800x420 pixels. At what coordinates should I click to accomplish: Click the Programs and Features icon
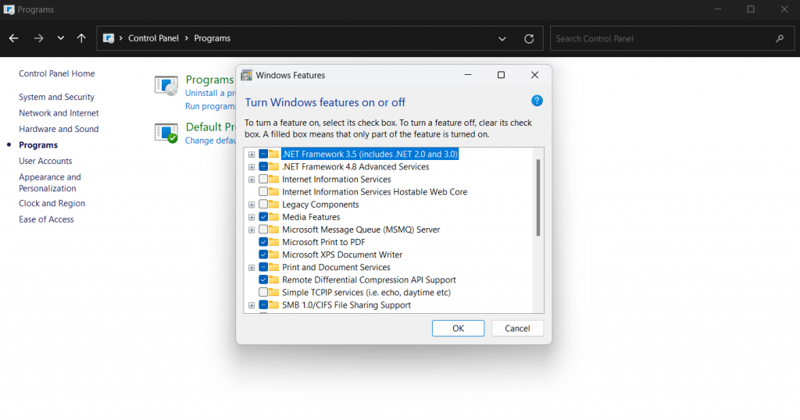coord(166,85)
